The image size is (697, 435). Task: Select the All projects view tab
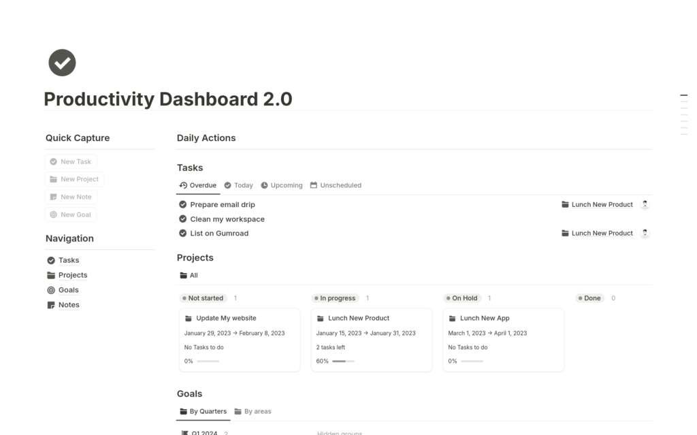[x=189, y=275]
